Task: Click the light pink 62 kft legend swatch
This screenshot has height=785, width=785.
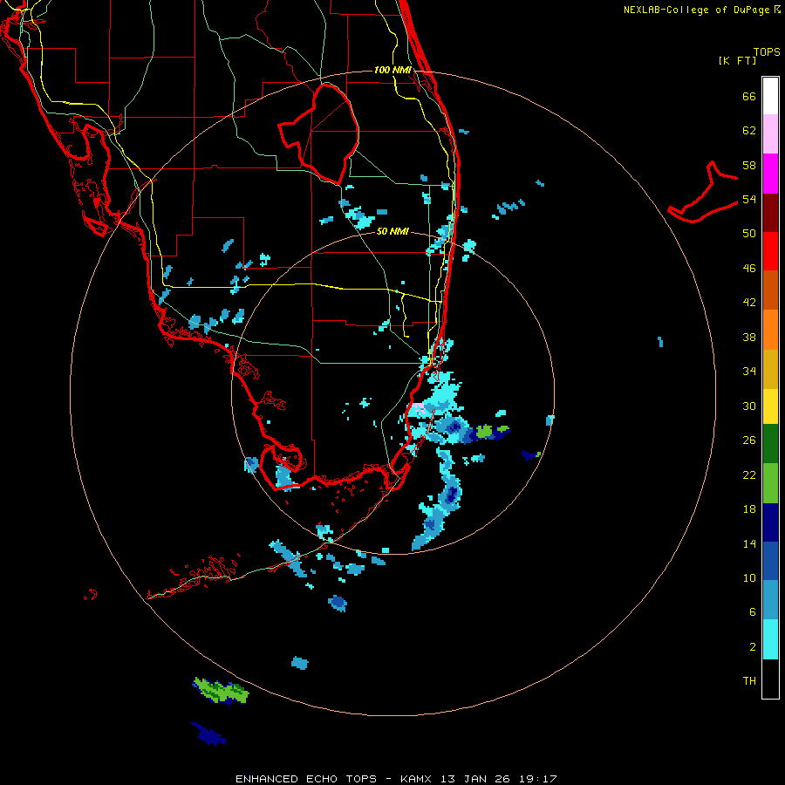Action: pos(770,133)
